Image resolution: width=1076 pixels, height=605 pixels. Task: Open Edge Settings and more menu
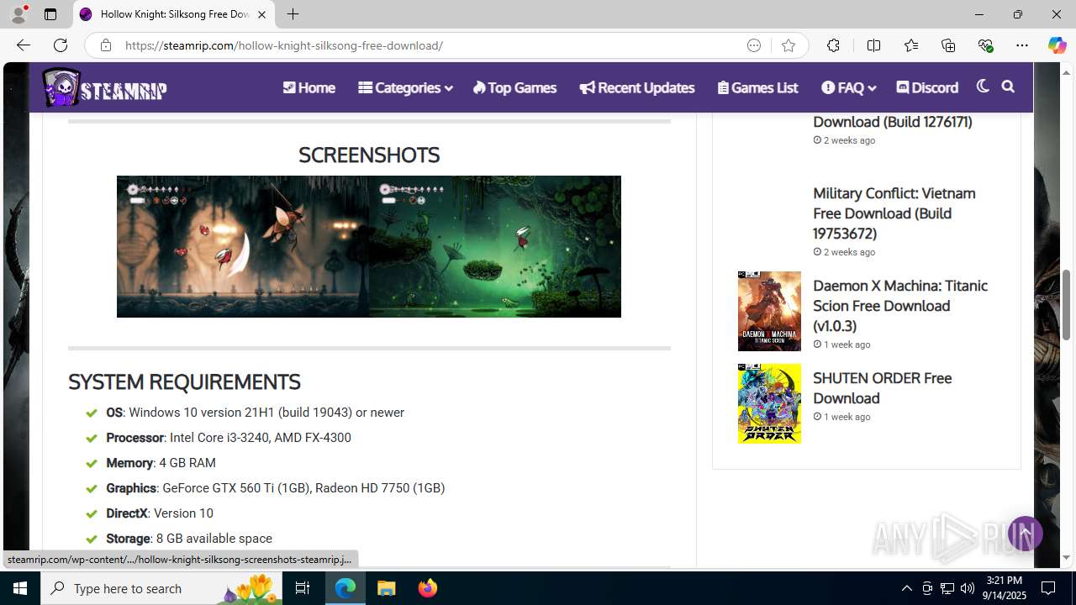[x=1022, y=45]
